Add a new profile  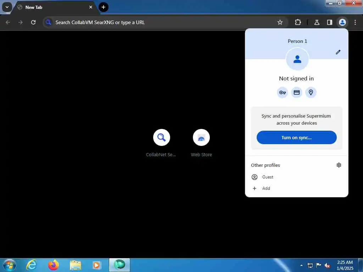tap(297, 188)
